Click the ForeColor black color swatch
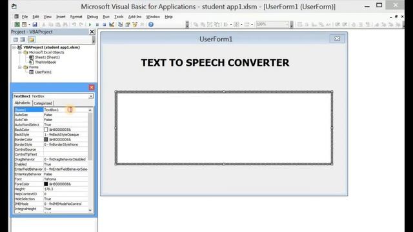This screenshot has height=232, width=413. click(x=46, y=184)
